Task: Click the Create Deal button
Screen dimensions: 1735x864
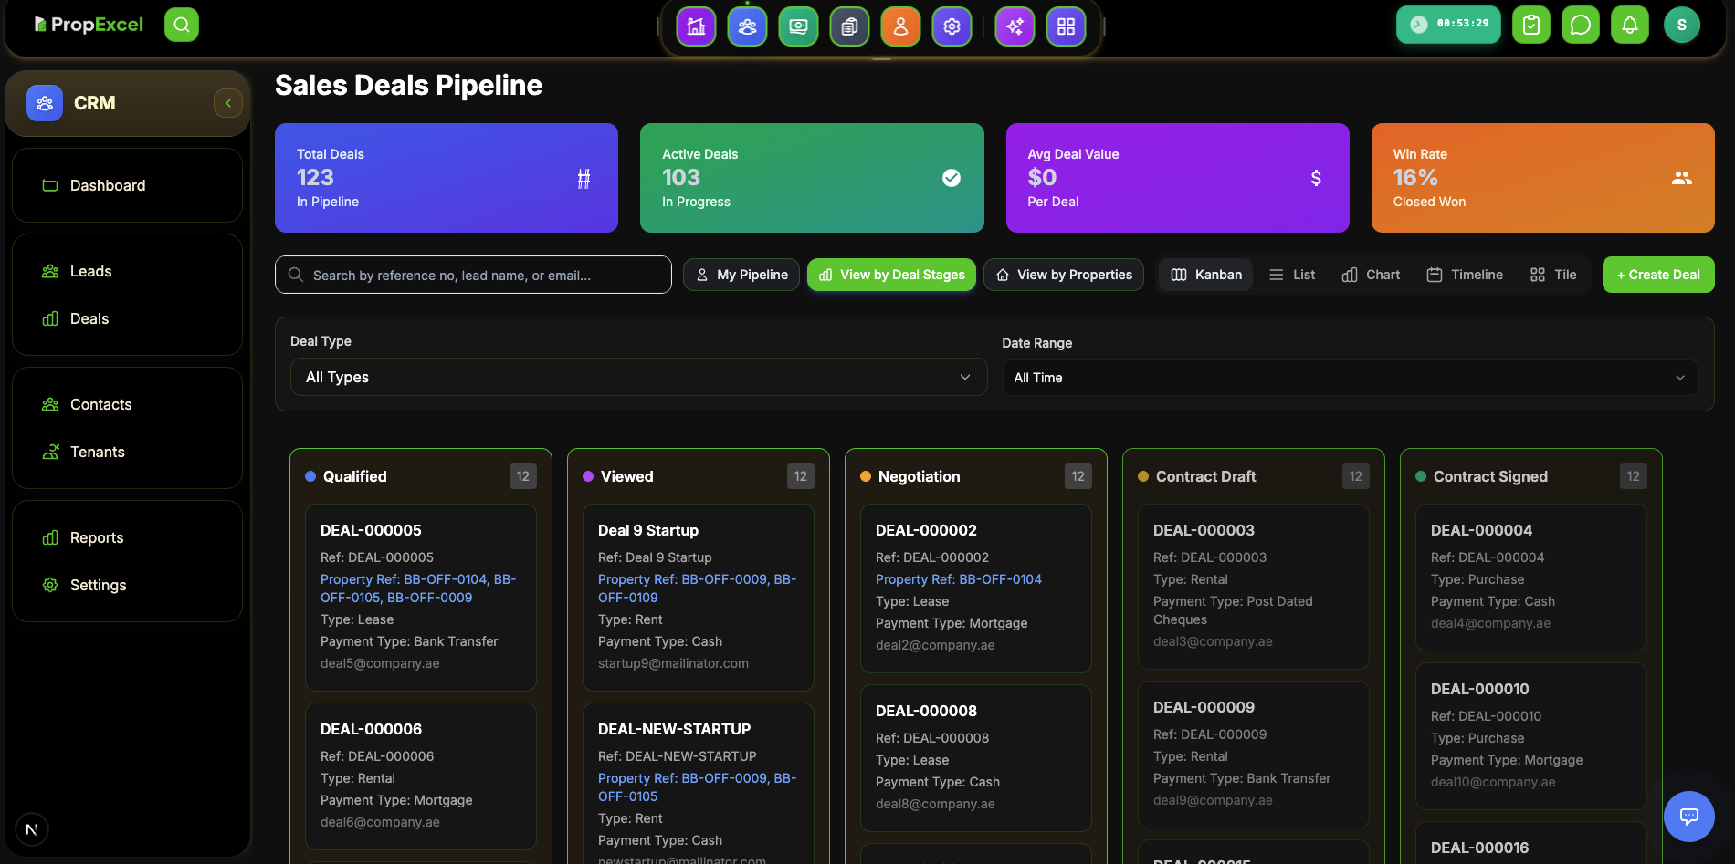Action: [x=1657, y=274]
